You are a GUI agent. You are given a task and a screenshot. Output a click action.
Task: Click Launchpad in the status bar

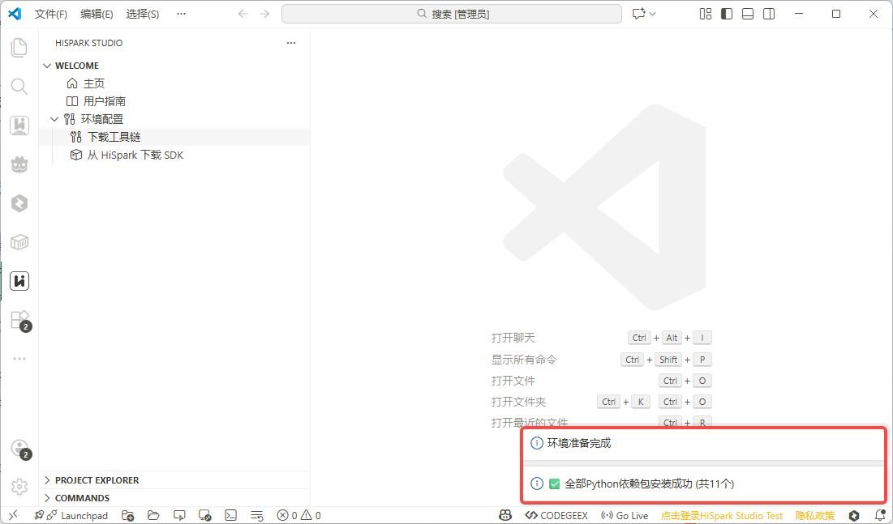tap(84, 515)
